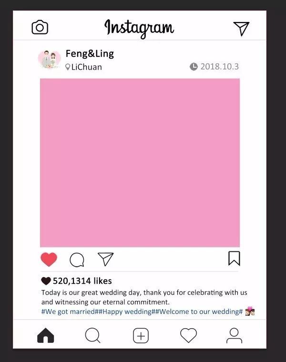The width and height of the screenshot is (286, 362).
Task: Save post with bookmark icon
Action: coord(234,259)
